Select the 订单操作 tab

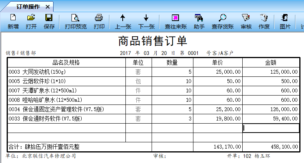coord(28,7)
